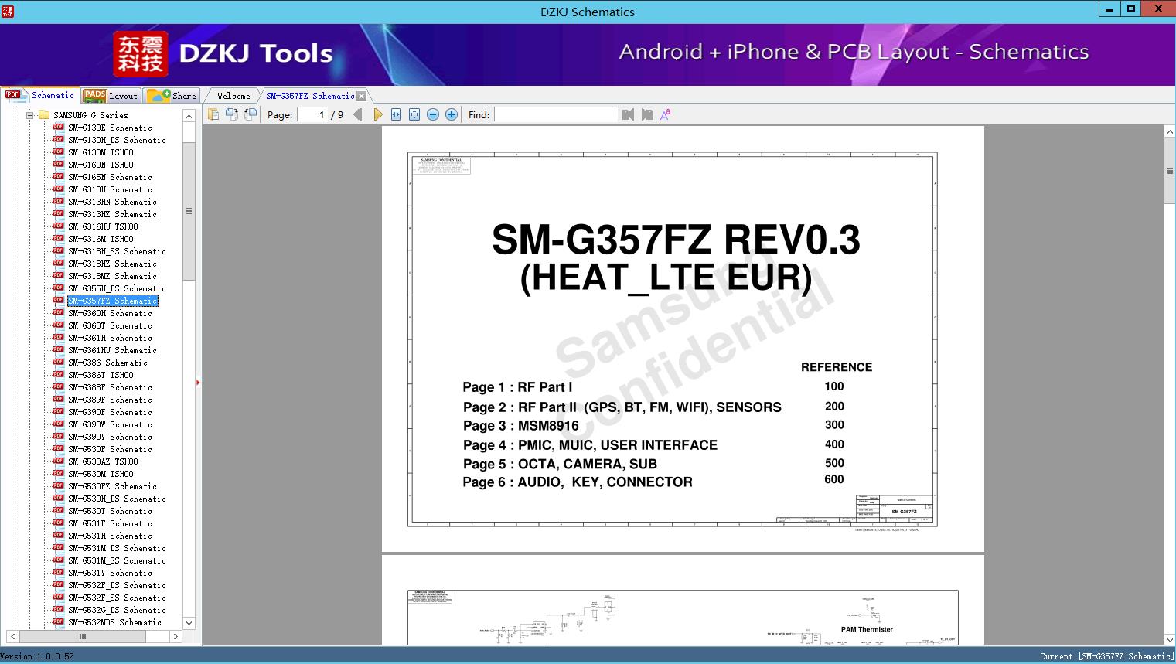The image size is (1176, 664).
Task: Go to the previous page
Action: [358, 114]
